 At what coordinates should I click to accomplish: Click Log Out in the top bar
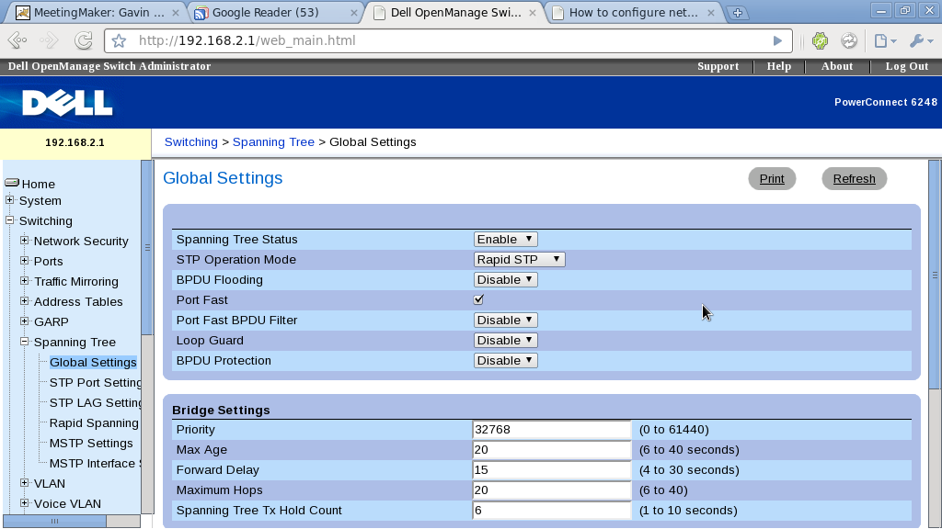point(906,66)
